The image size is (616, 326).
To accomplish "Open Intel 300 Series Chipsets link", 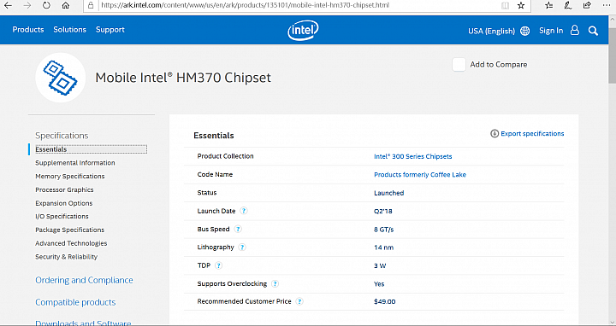I will point(413,156).
